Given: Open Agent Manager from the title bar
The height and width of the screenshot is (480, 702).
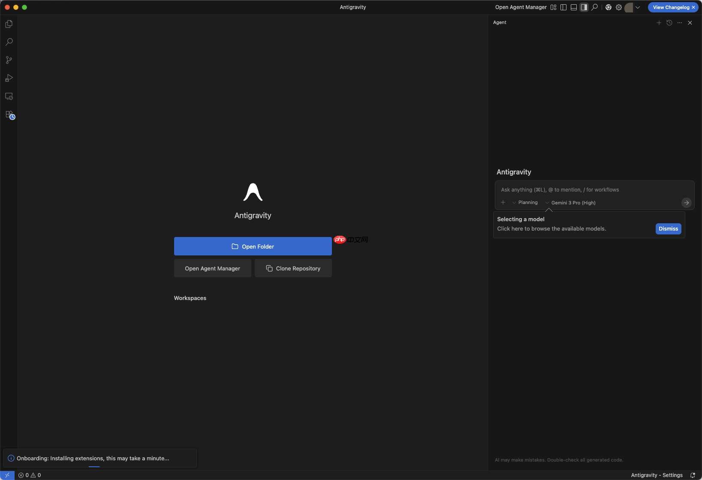Looking at the screenshot, I should coord(521,7).
